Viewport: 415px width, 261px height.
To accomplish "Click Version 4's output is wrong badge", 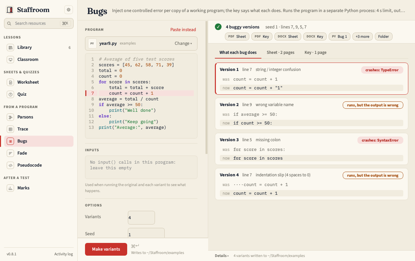I will [x=373, y=175].
